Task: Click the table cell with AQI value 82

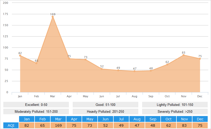Action: click(x=27, y=125)
